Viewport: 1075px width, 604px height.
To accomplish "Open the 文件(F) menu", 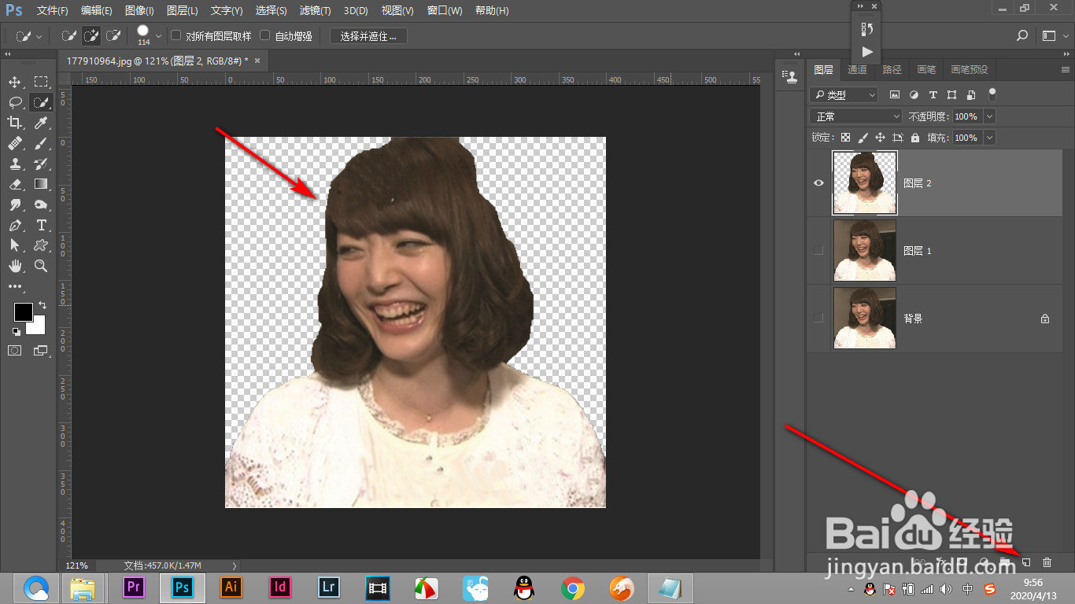I will tap(53, 11).
